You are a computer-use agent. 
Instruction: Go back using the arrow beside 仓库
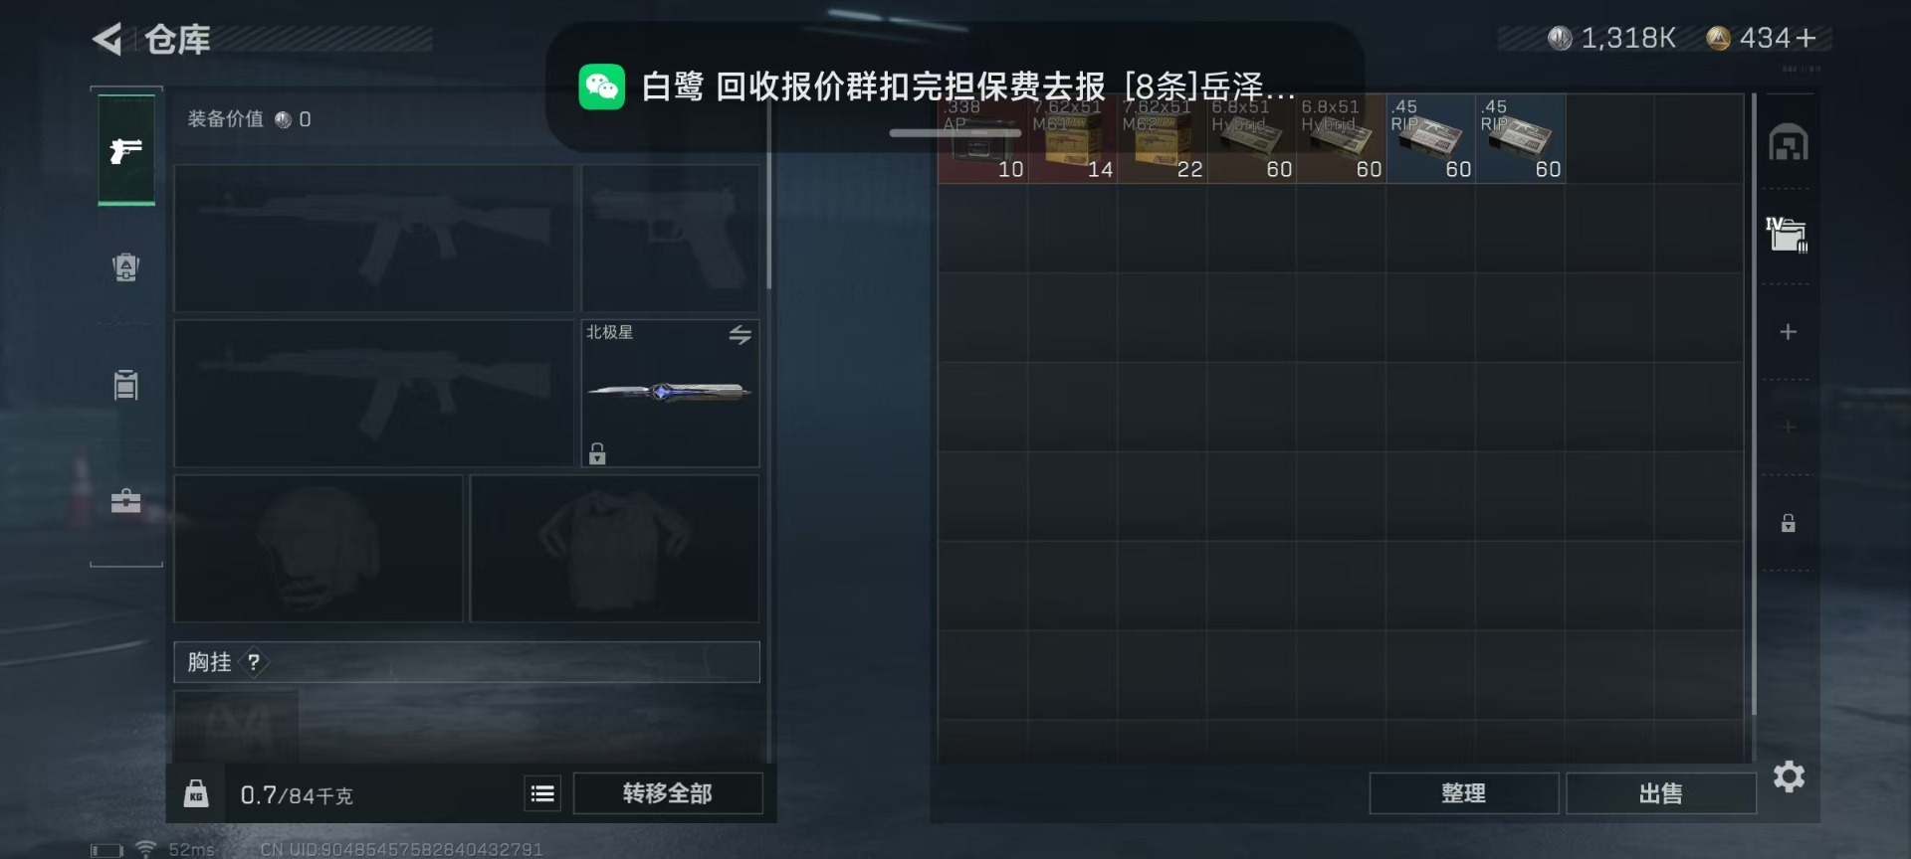click(106, 40)
